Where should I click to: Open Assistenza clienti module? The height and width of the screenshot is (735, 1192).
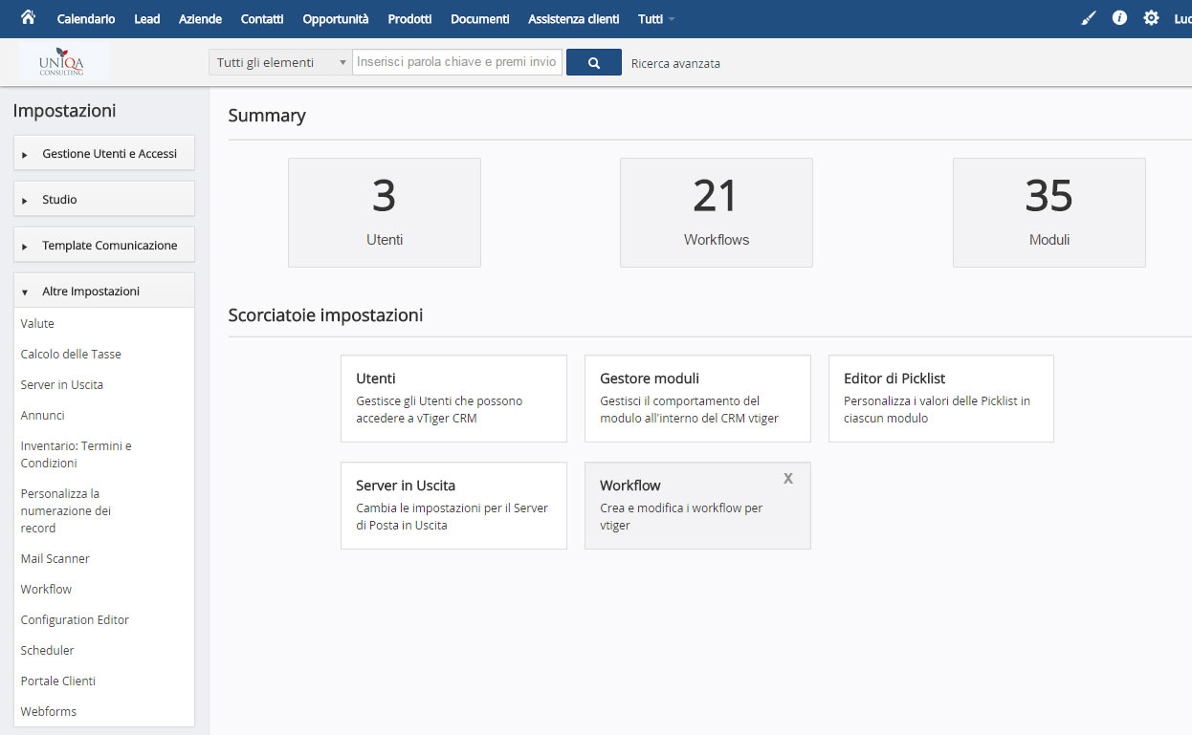click(573, 19)
